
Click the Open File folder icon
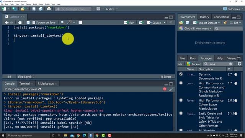pos(23,9)
